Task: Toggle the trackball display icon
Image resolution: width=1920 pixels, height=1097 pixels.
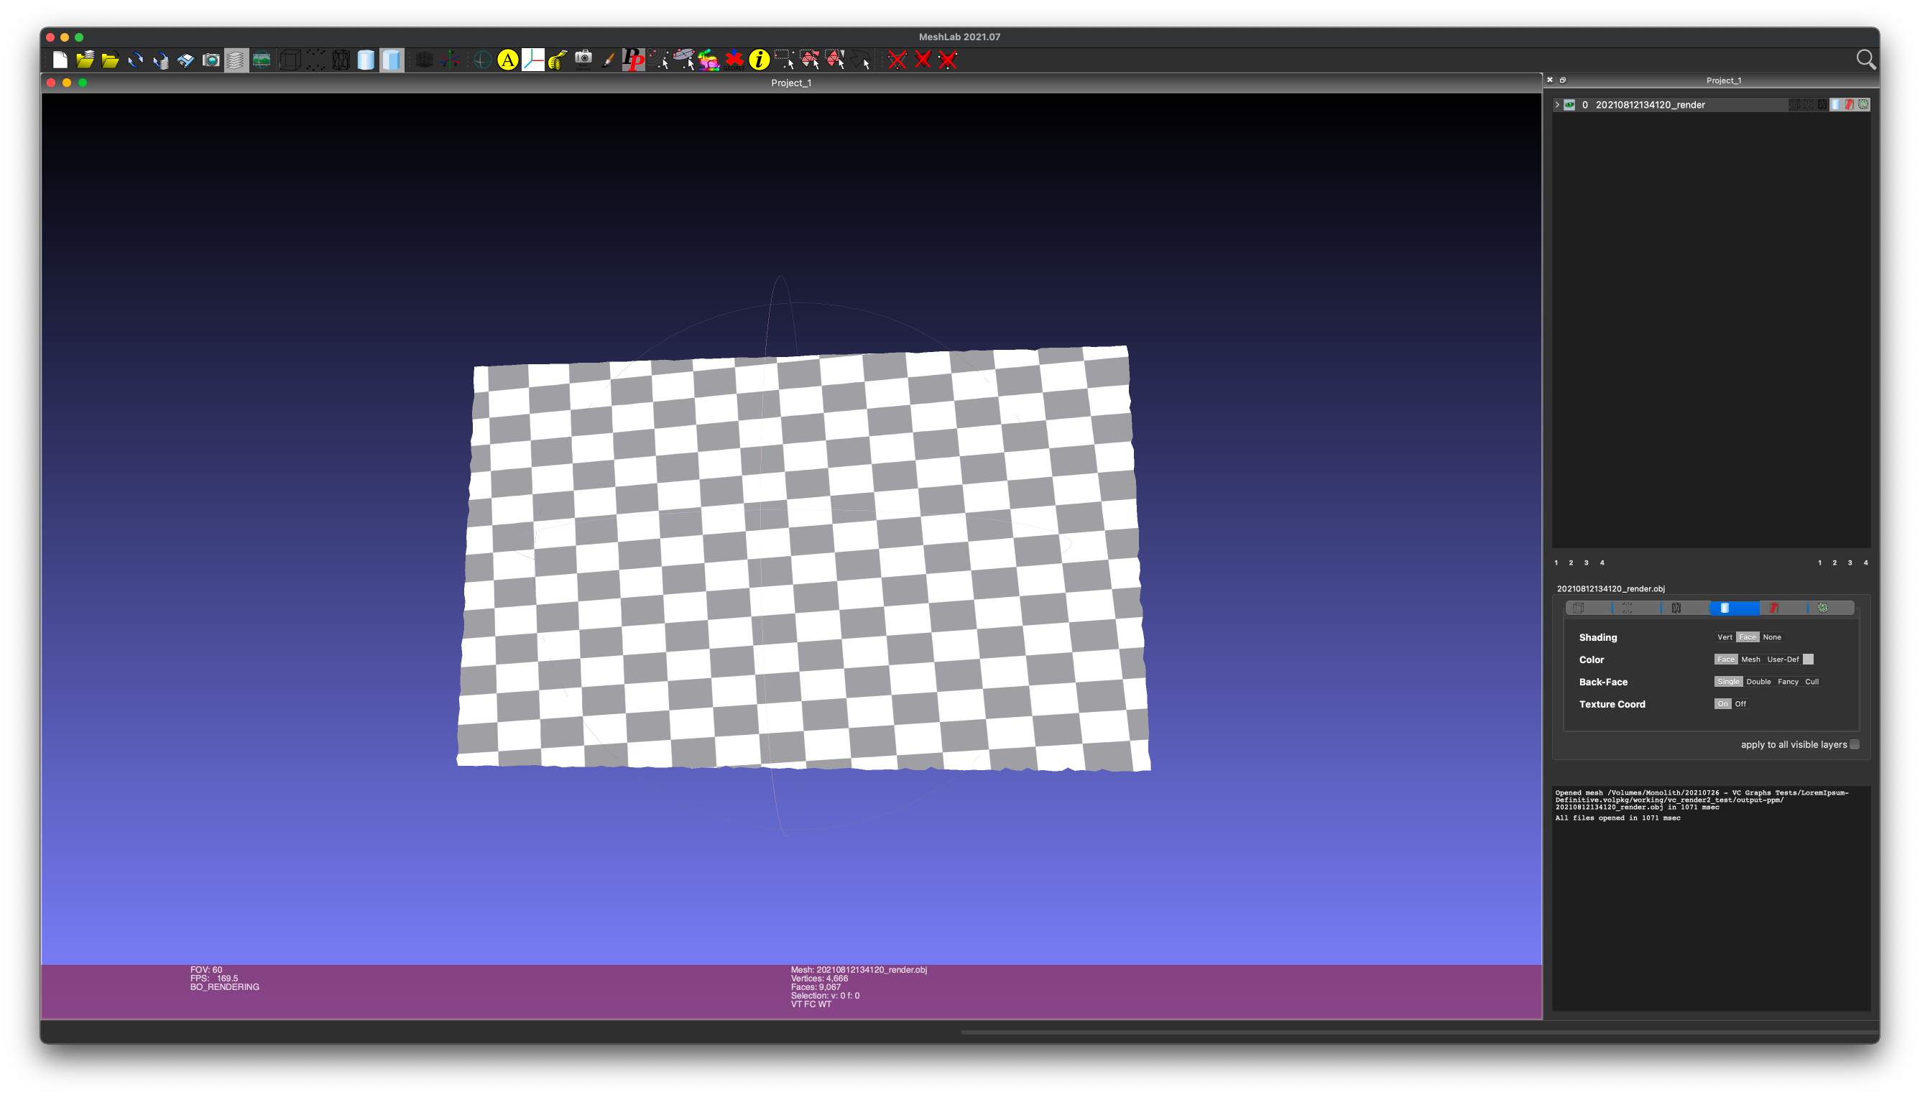Action: coord(482,60)
